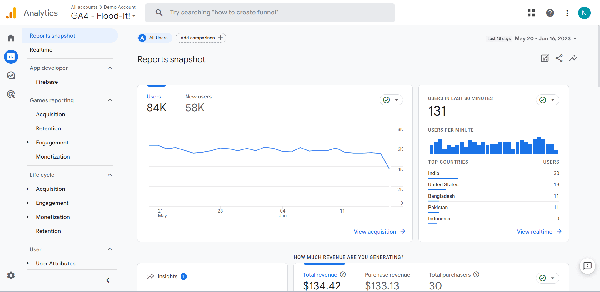This screenshot has height=292, width=600.
Task: Open the Firebase report under App developer
Action: coord(47,82)
